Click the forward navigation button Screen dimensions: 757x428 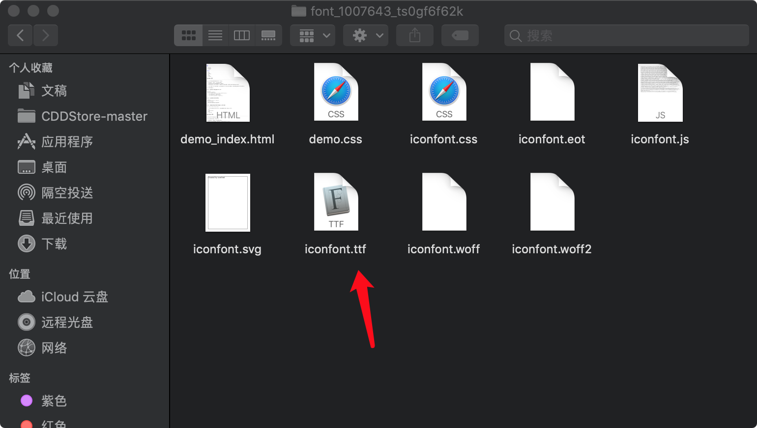46,35
